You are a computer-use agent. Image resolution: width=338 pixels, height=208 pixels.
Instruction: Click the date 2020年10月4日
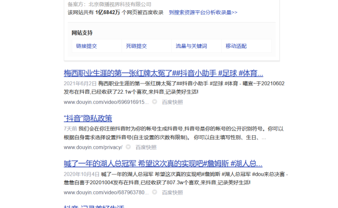click(x=82, y=174)
